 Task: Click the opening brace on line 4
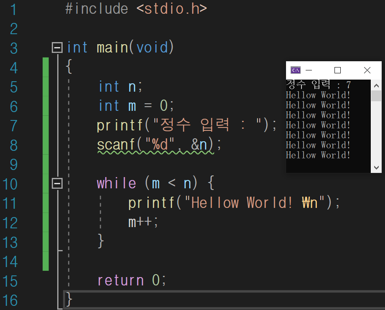[x=69, y=66]
